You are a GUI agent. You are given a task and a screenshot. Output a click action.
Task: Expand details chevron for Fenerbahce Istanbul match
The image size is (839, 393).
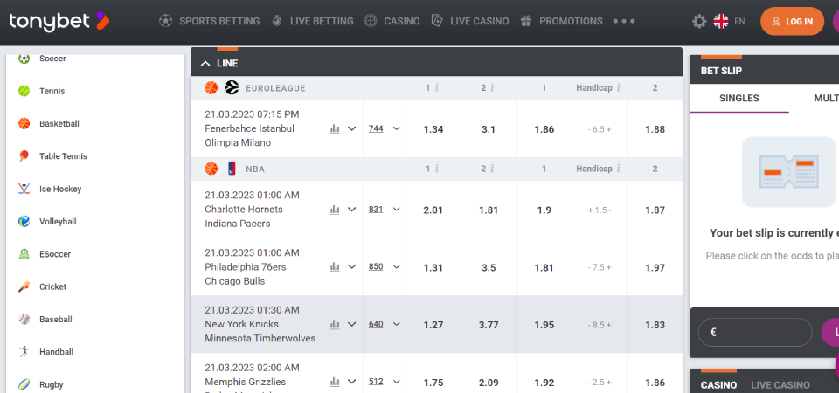click(351, 129)
